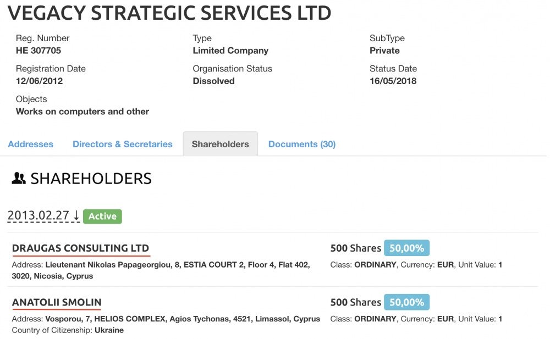Viewport: 550px width, 339px height.
Task: Click the Limited Company type value
Action: click(x=230, y=51)
